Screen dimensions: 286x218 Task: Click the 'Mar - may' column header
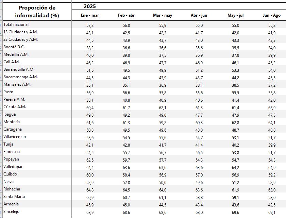[x=163, y=15]
